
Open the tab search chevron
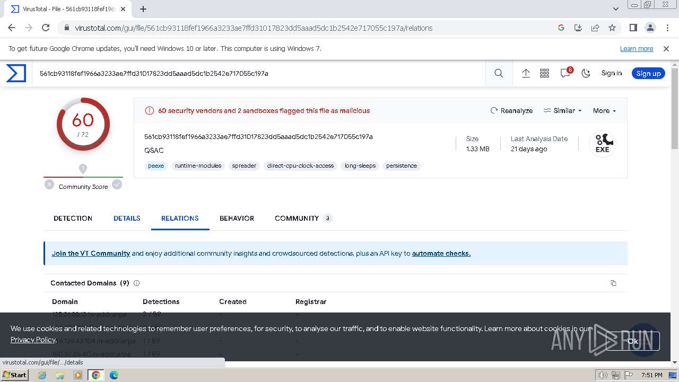616,9
